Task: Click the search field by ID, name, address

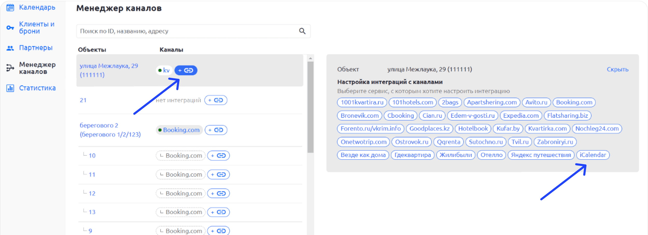Action: pyautogui.click(x=193, y=31)
